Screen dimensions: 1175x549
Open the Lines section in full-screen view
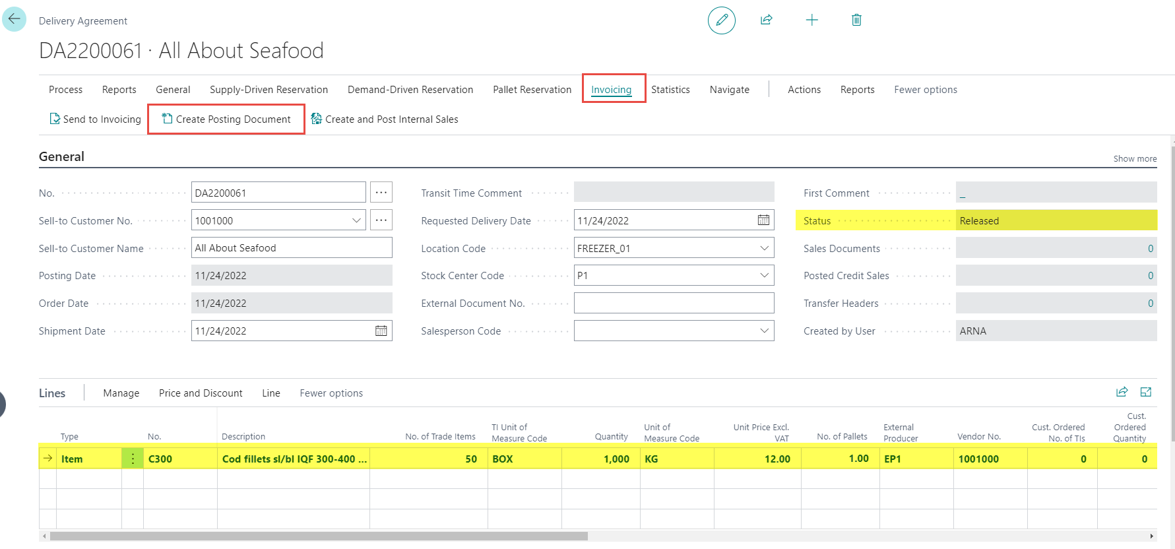[x=1146, y=392]
